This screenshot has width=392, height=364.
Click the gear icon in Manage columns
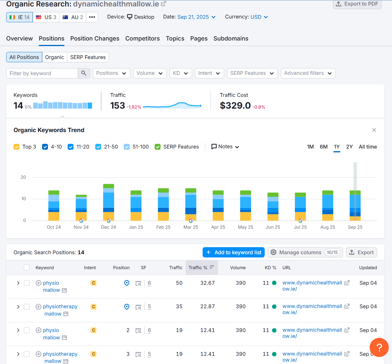click(273, 252)
